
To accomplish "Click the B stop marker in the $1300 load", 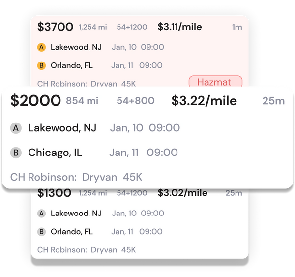I will pos(42,232).
